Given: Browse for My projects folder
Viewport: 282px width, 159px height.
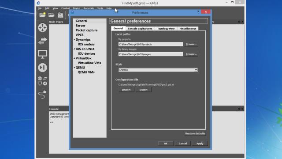Looking at the screenshot, I should coord(191,44).
